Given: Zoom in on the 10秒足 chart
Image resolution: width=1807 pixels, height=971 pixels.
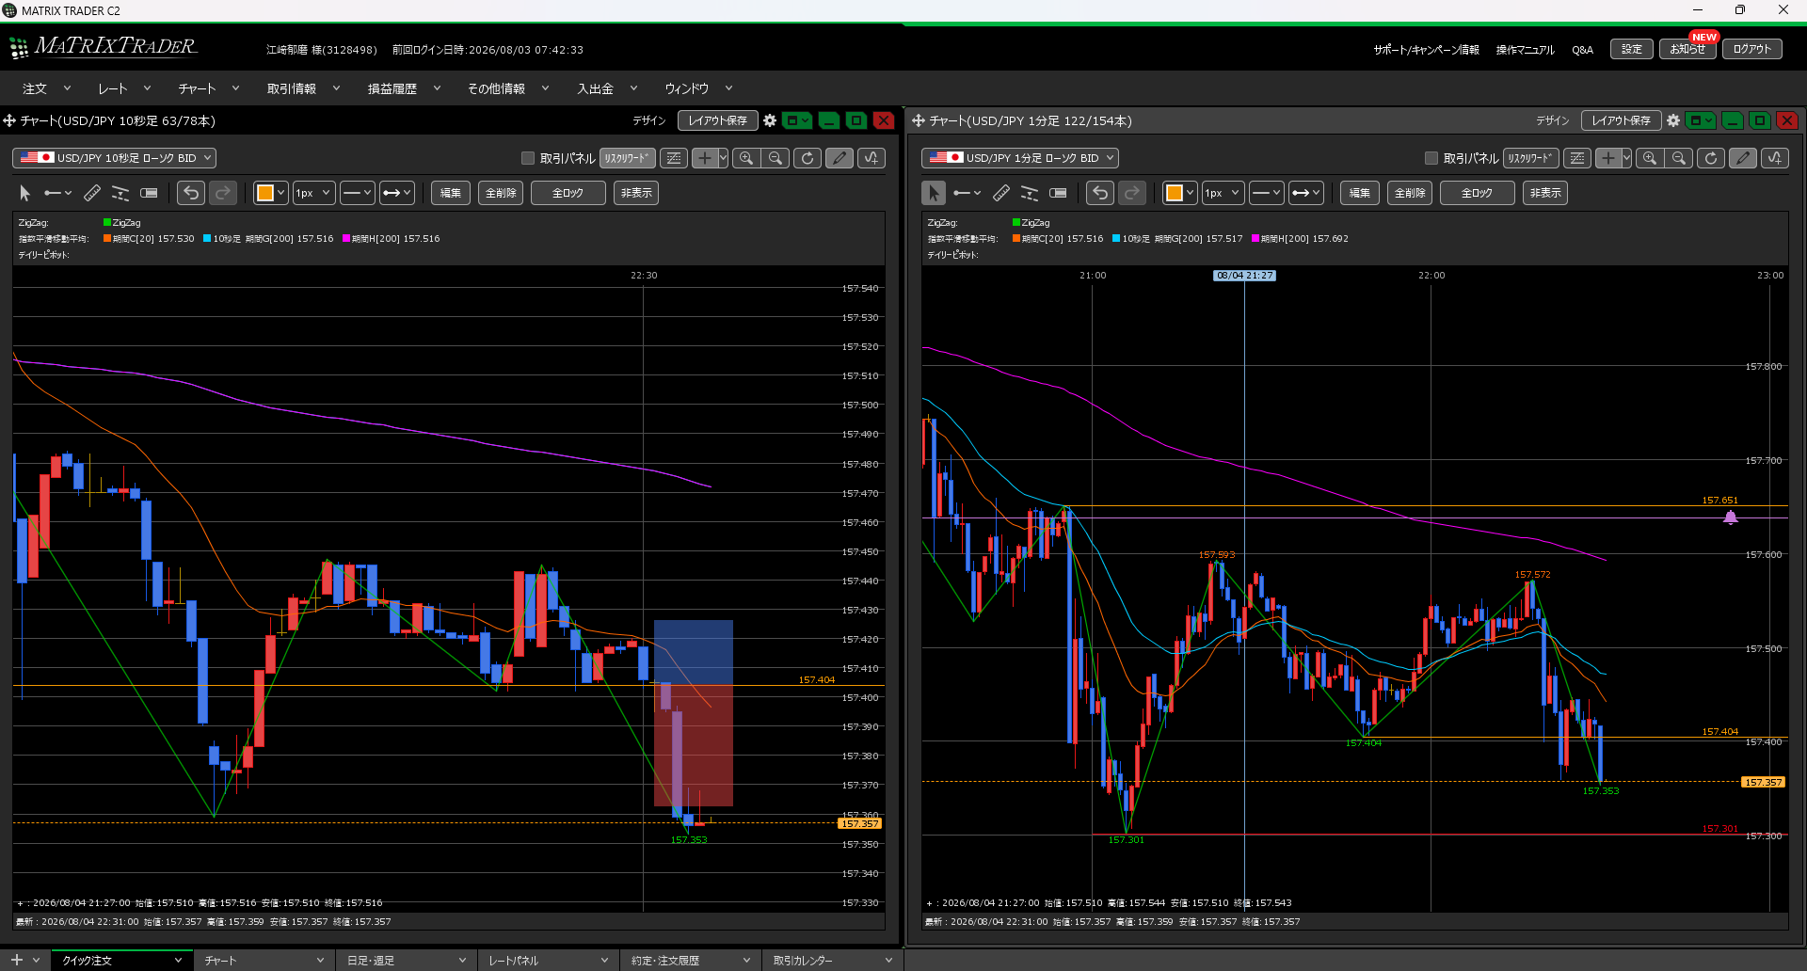Looking at the screenshot, I should pyautogui.click(x=746, y=158).
